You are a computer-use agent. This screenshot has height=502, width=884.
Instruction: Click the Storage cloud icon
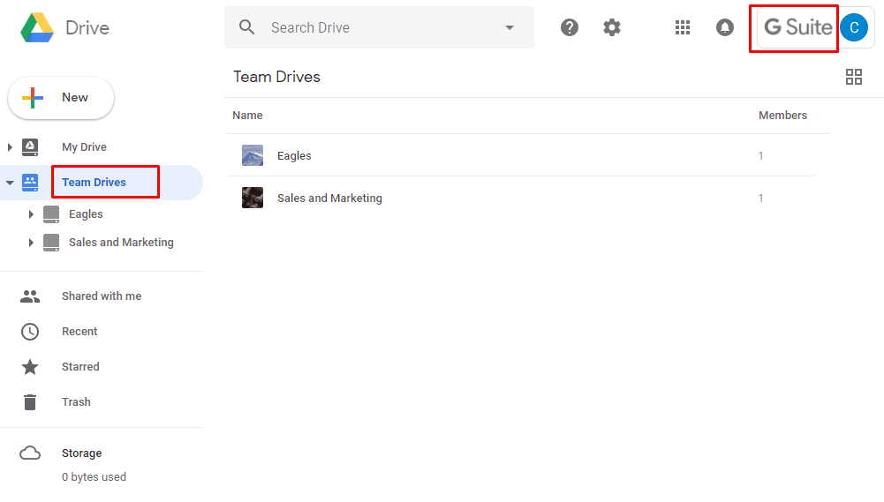tap(30, 453)
